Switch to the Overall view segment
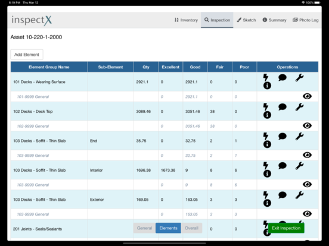 click(191, 228)
